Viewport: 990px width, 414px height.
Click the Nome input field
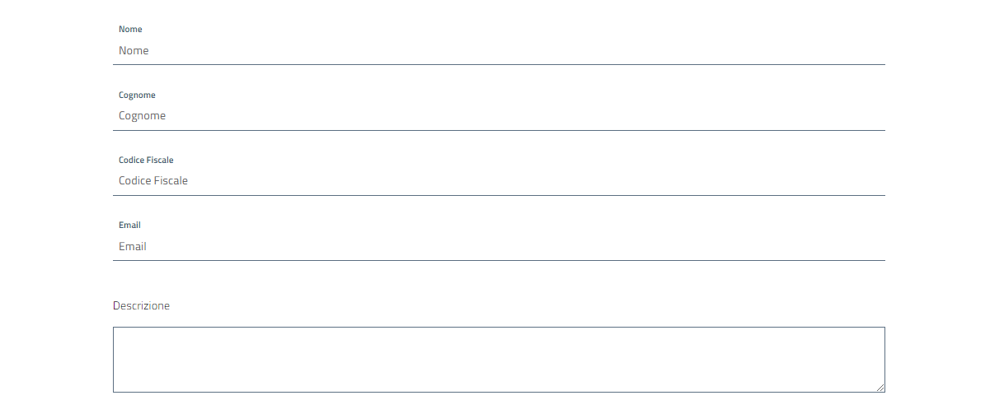coord(499,51)
